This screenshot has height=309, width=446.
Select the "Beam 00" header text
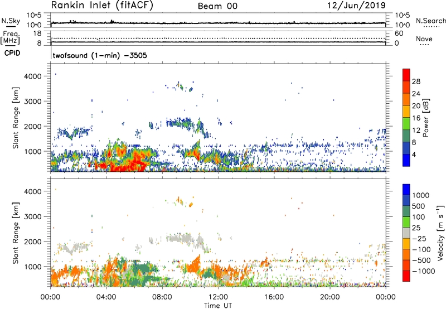pyautogui.click(x=217, y=6)
